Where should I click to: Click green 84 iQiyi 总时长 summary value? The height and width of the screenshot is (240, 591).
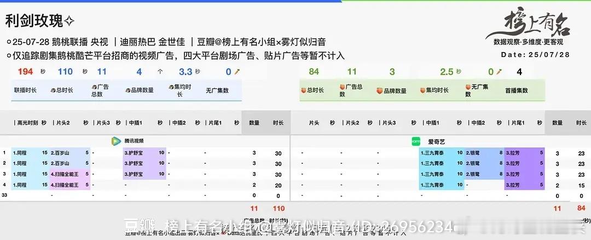314,72
